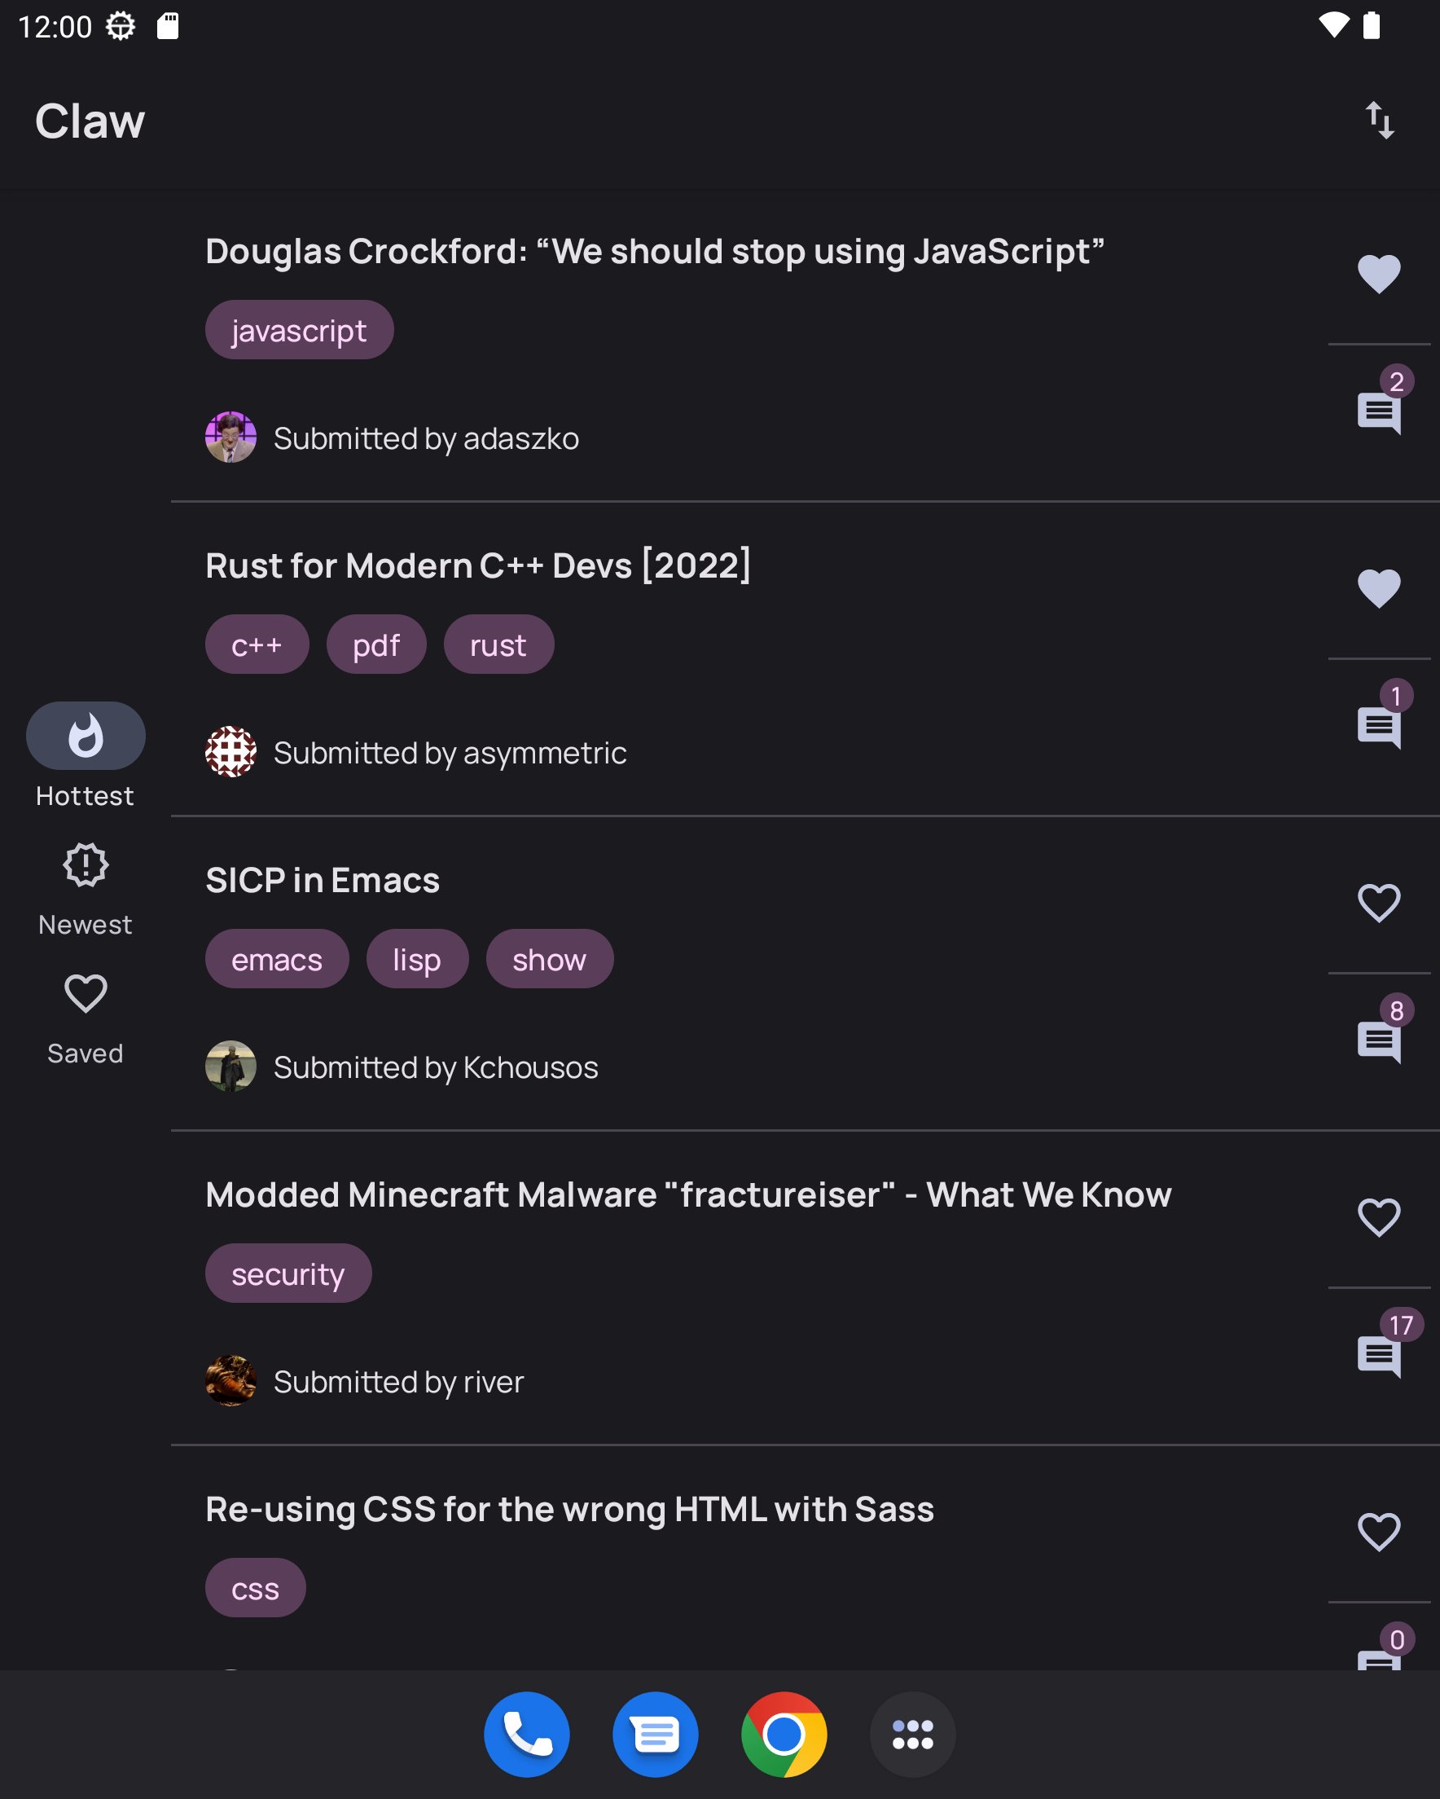1440x1799 pixels.
Task: Click the security tag chip
Action: coord(288,1274)
